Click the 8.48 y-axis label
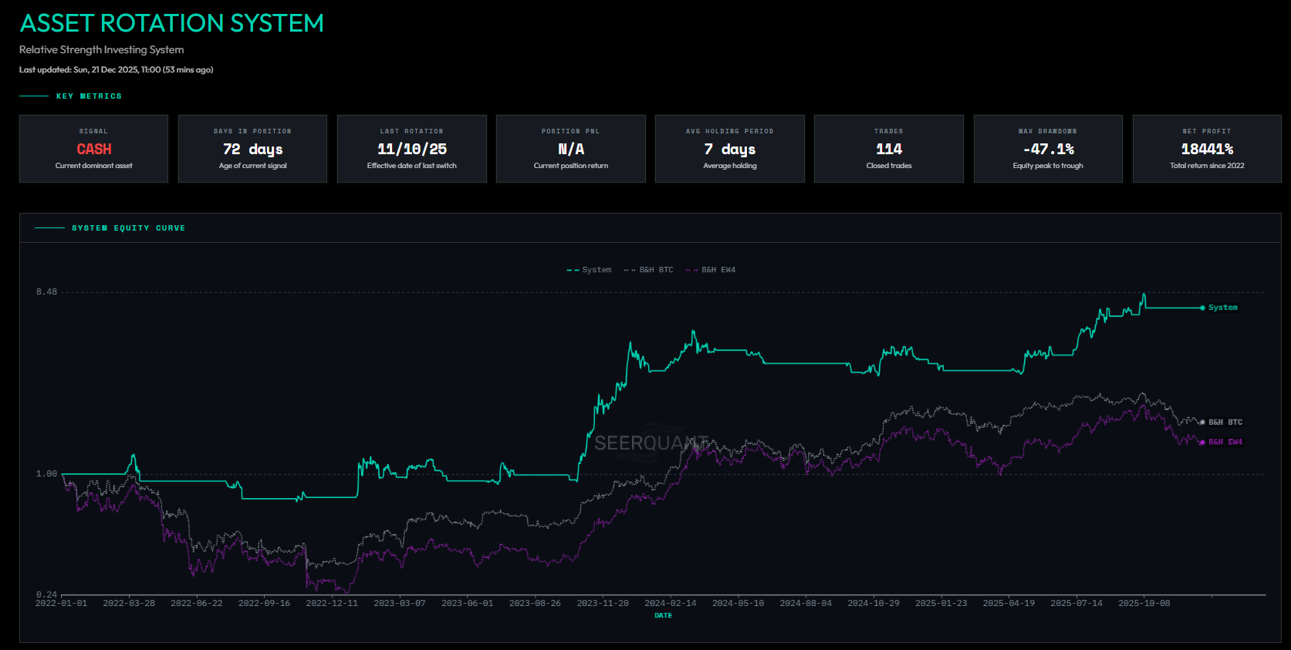 (x=46, y=292)
